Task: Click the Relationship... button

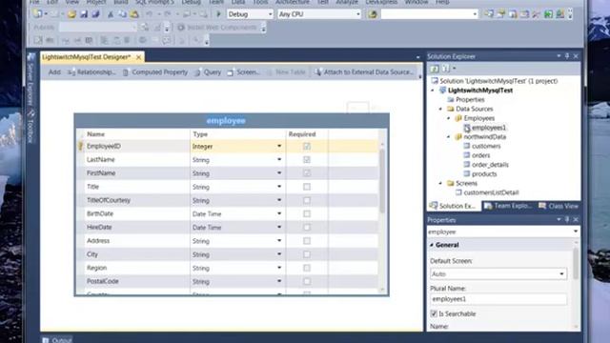Action: pos(91,72)
